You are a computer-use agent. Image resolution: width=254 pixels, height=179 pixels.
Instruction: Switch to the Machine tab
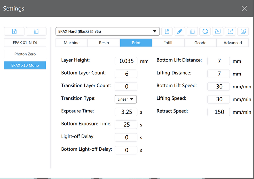[x=72, y=43]
